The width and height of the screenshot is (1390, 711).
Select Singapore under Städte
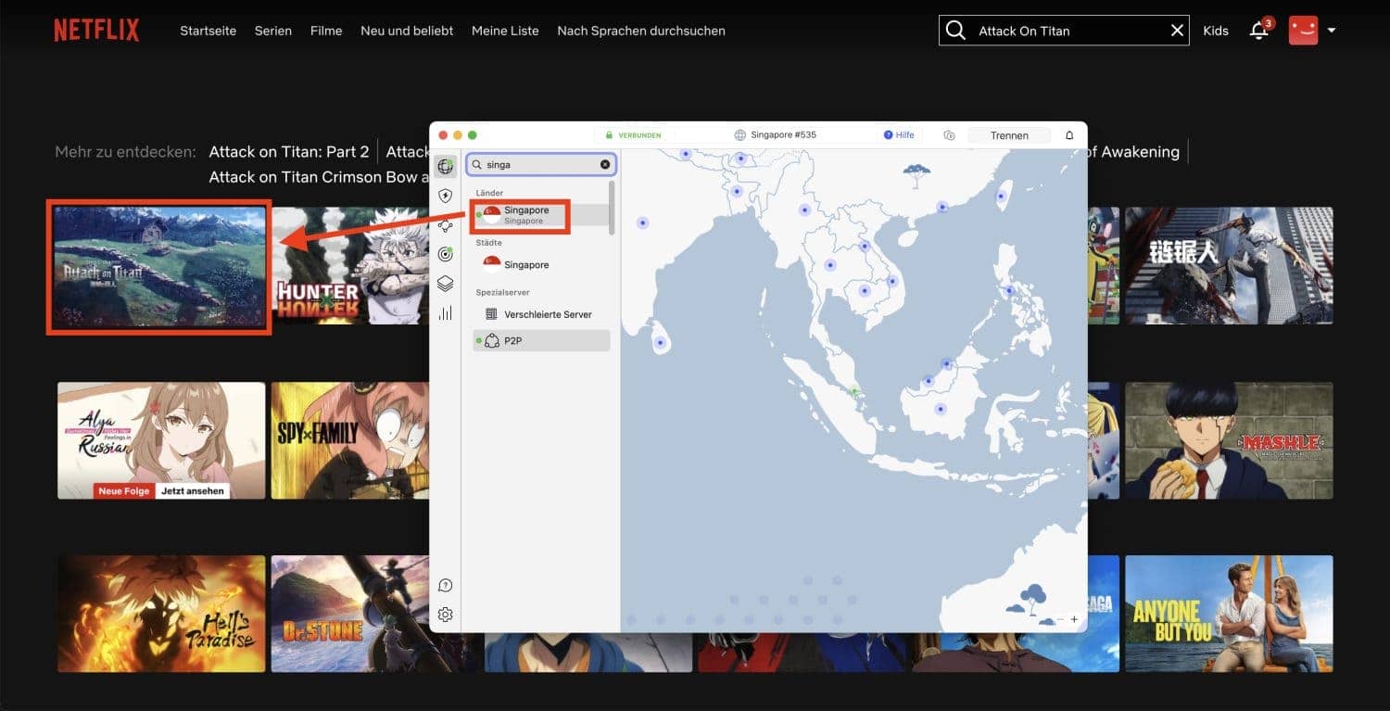541,264
